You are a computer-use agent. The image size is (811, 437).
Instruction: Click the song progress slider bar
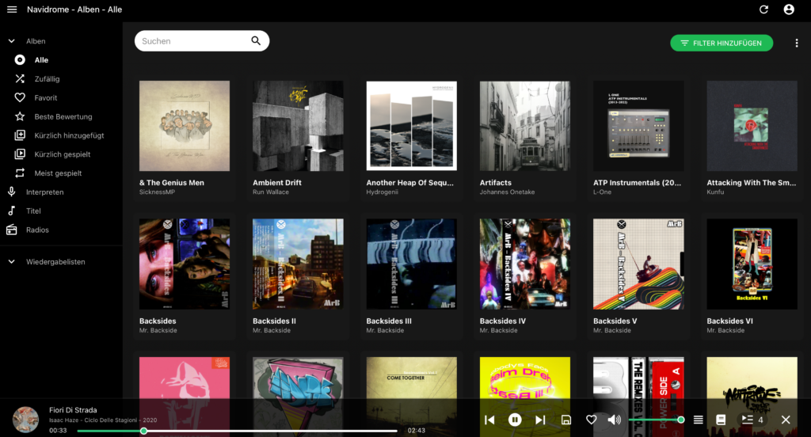(269, 431)
